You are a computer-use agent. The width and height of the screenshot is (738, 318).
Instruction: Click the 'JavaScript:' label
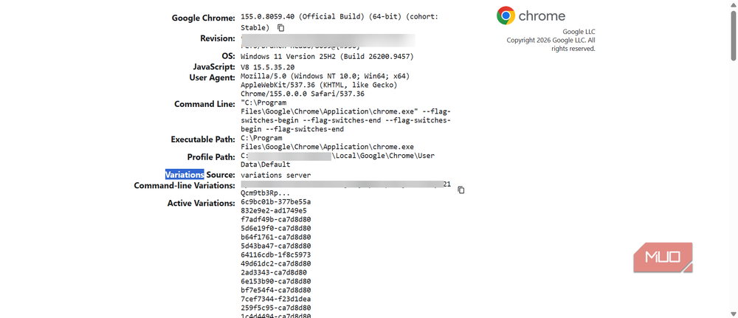214,67
